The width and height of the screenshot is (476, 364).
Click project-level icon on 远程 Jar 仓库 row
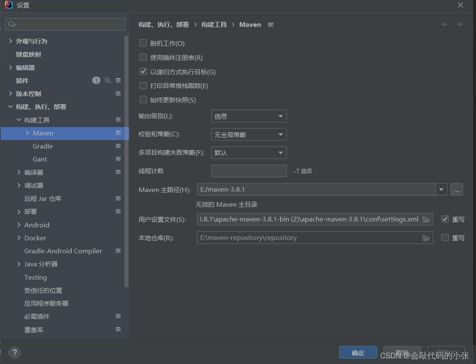[x=118, y=198]
